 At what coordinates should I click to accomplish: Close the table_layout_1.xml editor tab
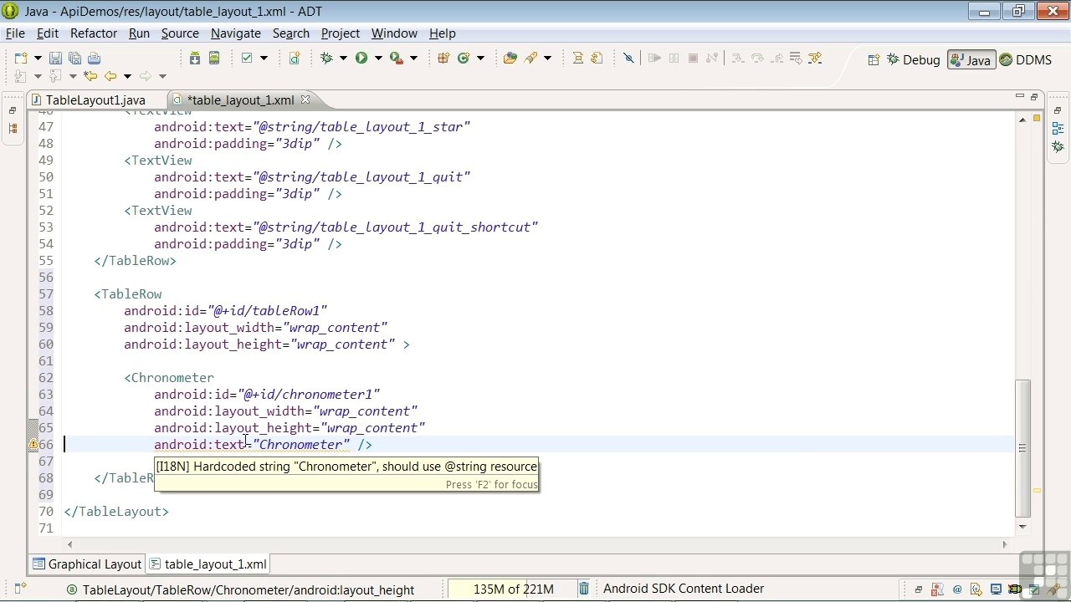[305, 99]
